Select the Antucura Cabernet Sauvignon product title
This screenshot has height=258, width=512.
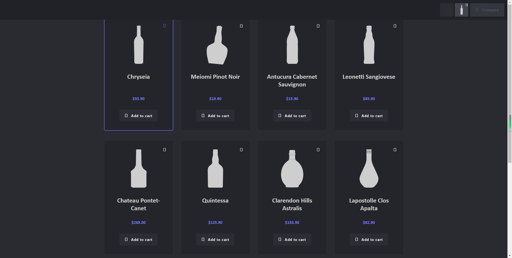[x=292, y=81]
